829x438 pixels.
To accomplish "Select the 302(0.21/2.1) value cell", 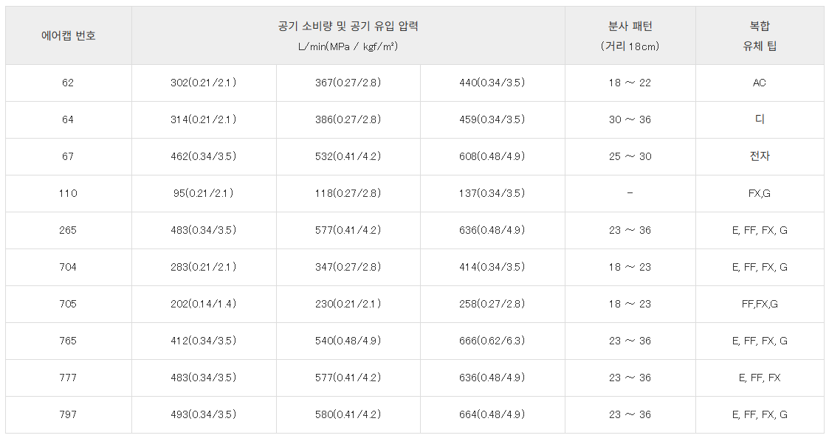I will click(203, 83).
